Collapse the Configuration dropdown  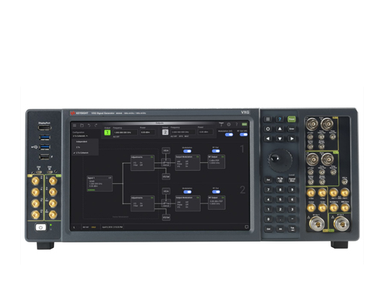[80, 136]
